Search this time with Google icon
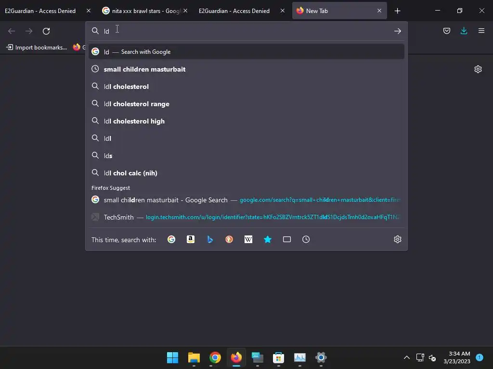Viewport: 493px width, 369px height. pos(171,239)
